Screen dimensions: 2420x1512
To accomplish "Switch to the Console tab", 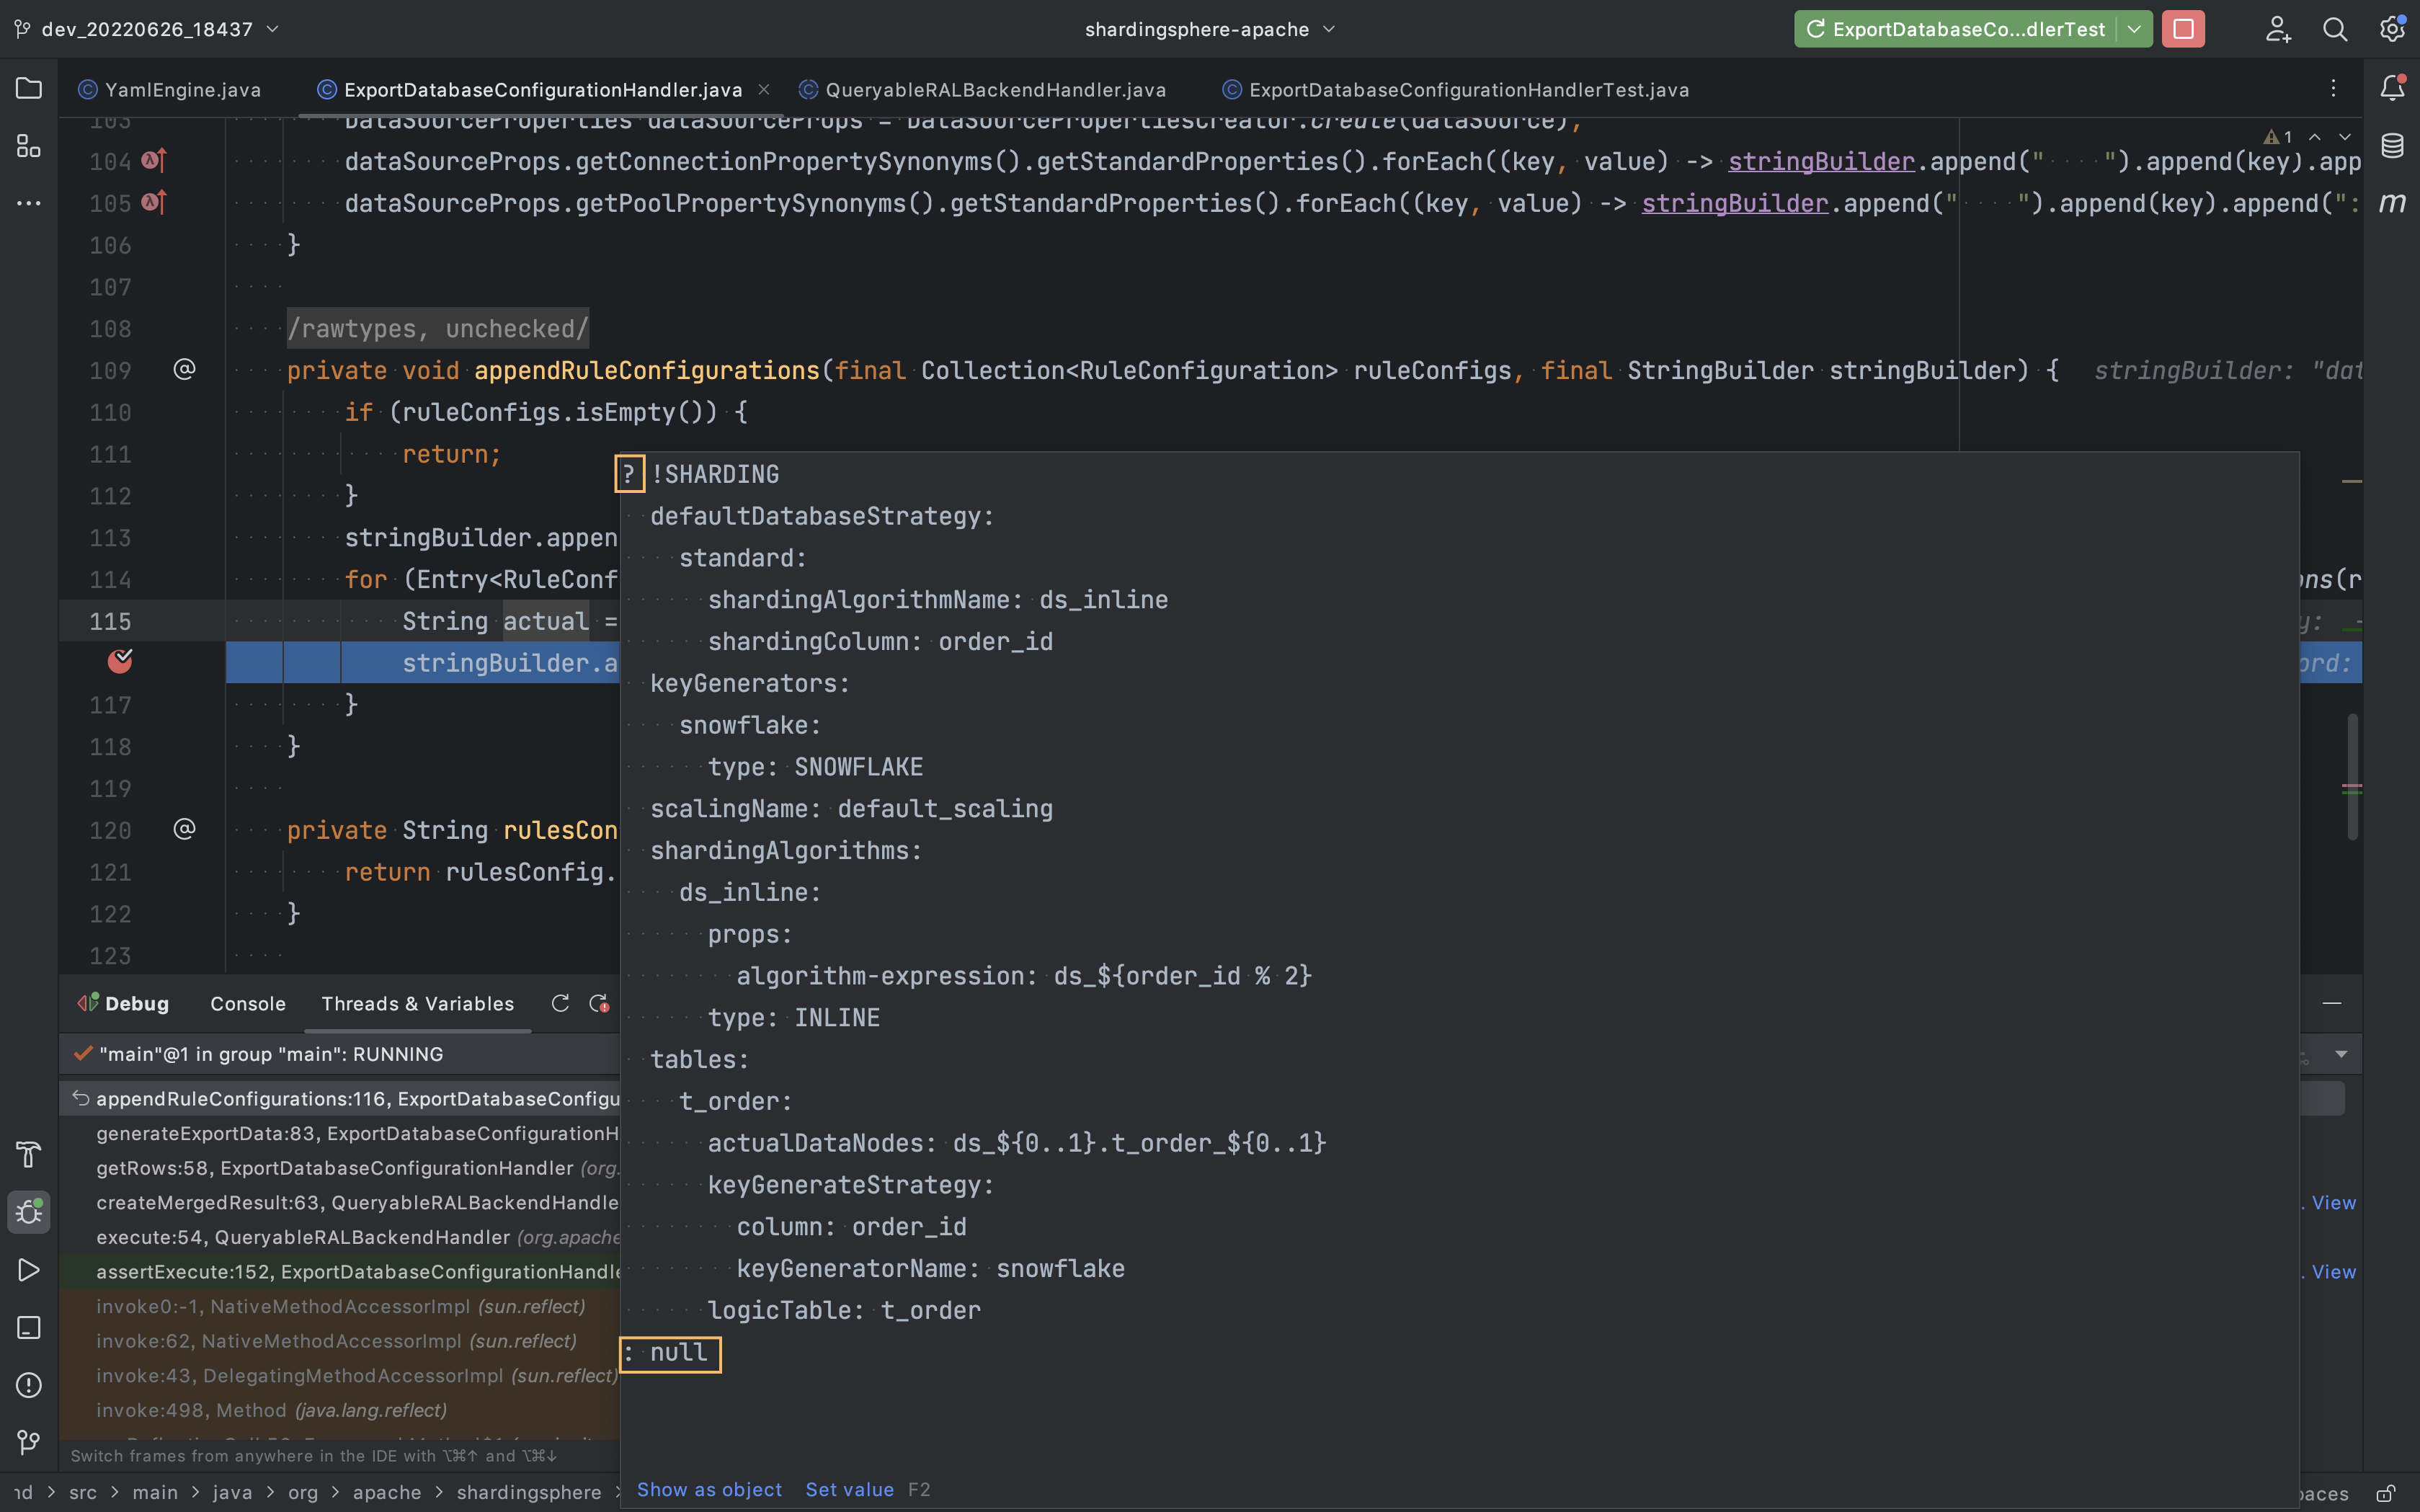I will 247,1003.
